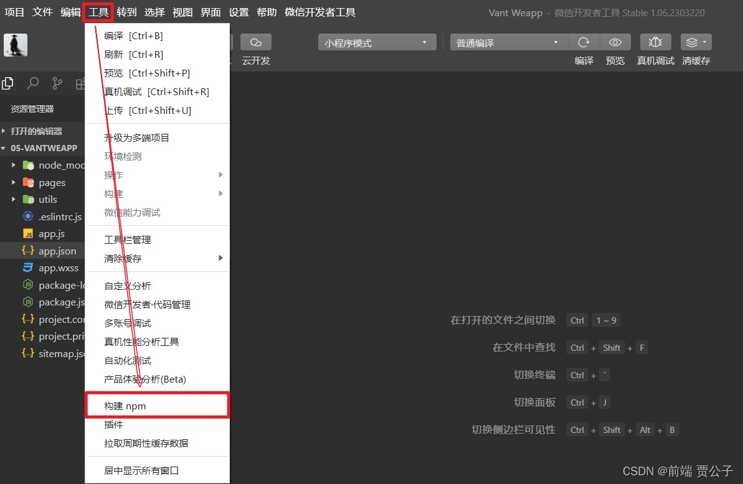Screen dimensions: 743x484
Task: Choose 升级为多端项目 menu entry
Action: [x=158, y=137]
